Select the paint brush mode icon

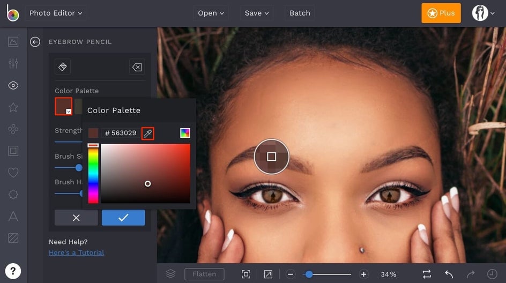pyautogui.click(x=63, y=67)
